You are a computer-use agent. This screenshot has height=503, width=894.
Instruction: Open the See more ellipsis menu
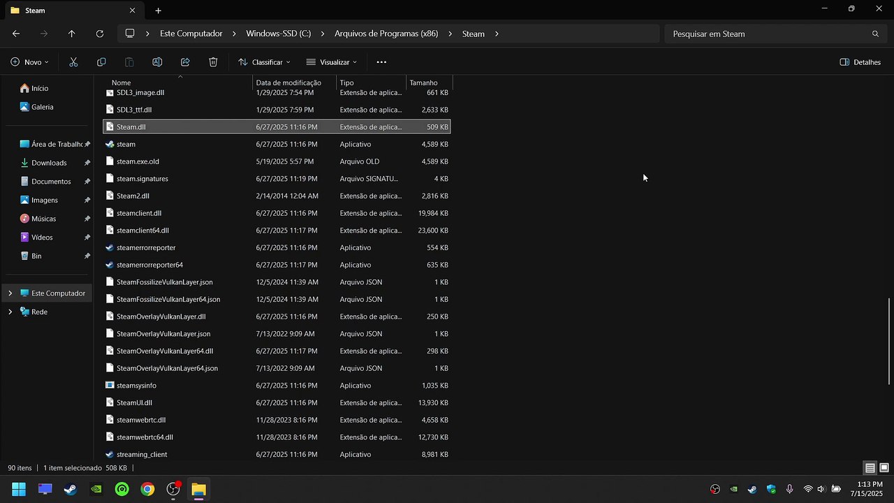click(x=381, y=62)
